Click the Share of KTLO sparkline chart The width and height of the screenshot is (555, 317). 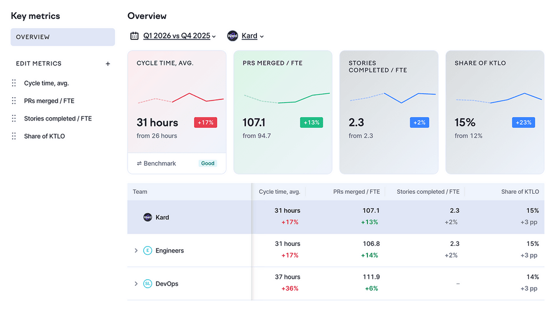tap(499, 98)
